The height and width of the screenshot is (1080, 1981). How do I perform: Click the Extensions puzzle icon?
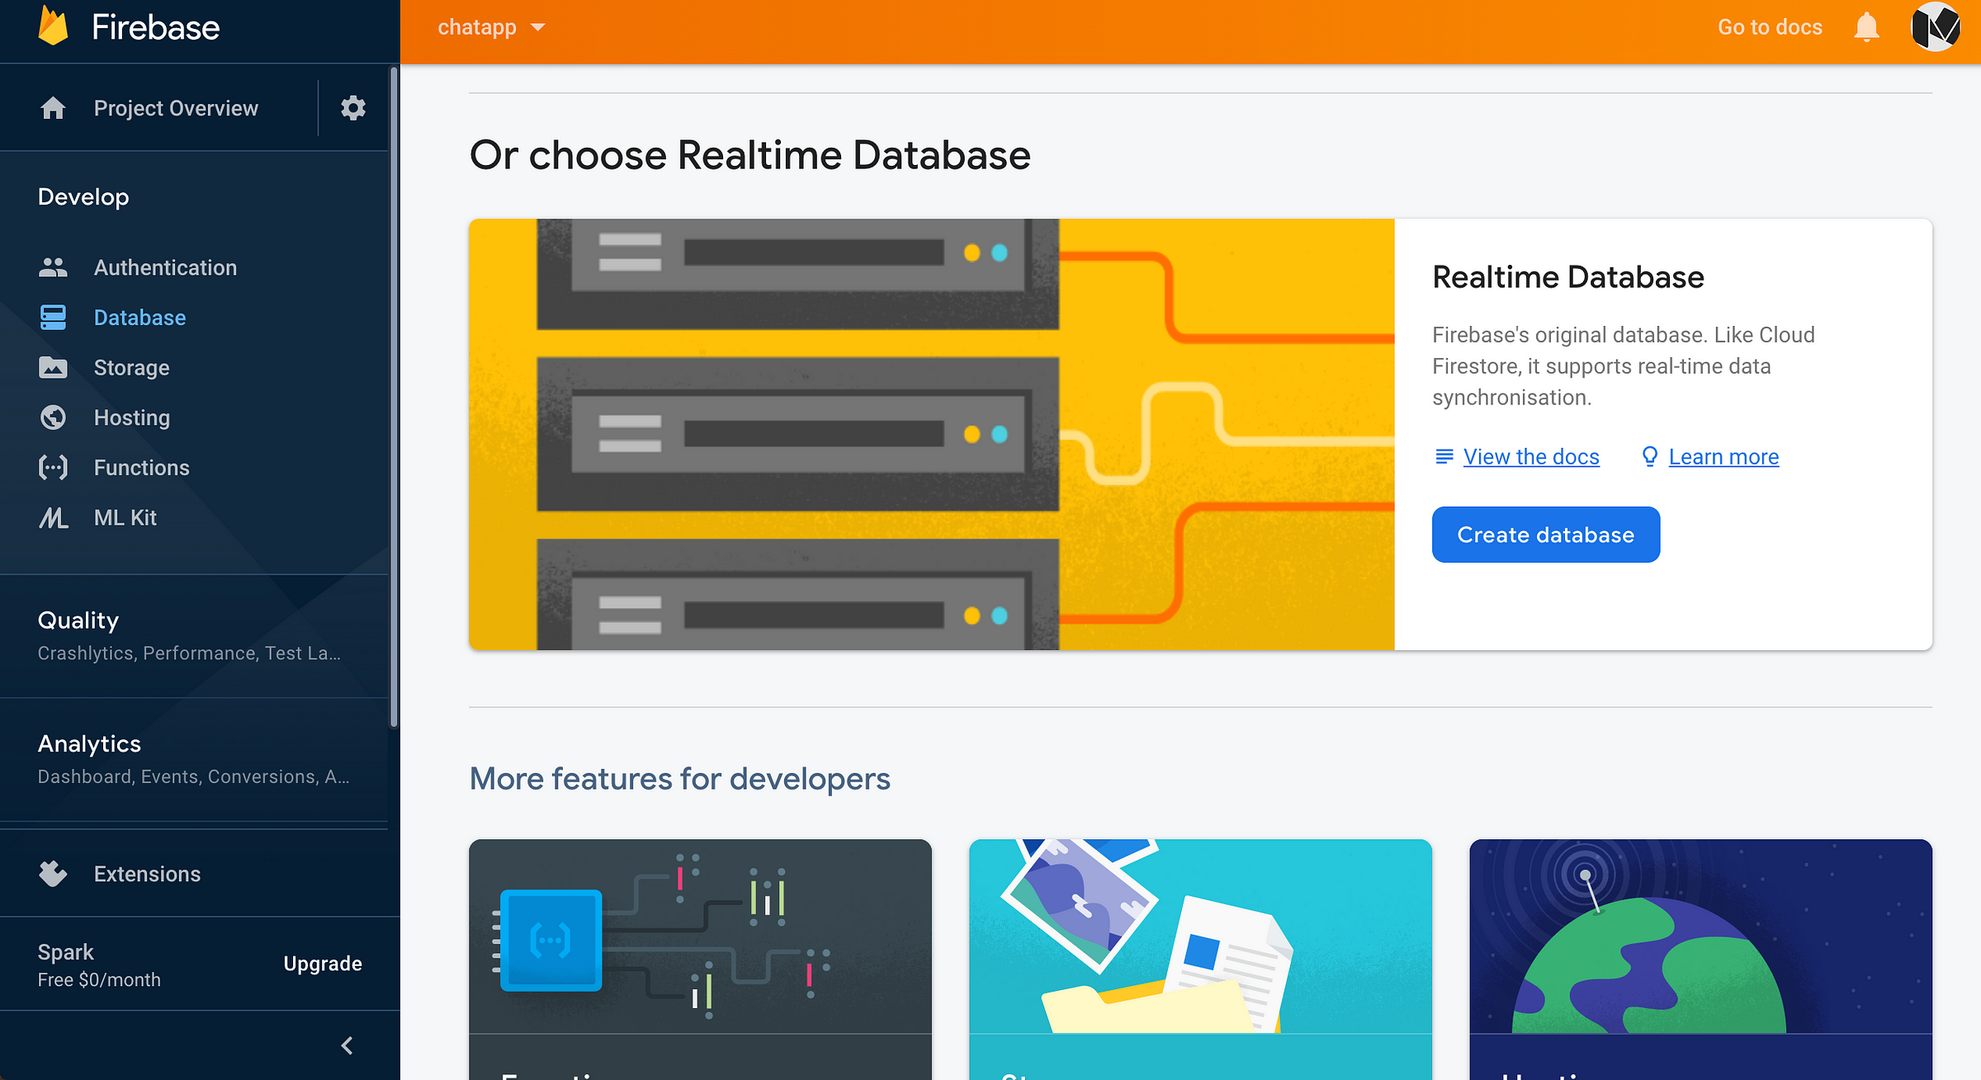pos(53,874)
